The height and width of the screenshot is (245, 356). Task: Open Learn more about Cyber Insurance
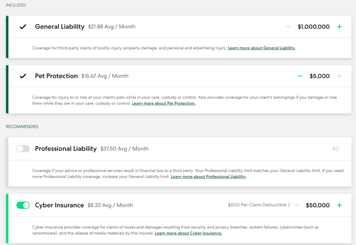coord(188,233)
